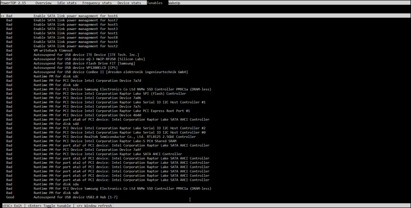411x208 pixels.
Task: Select Runtime PM Intel Device 7a7d row
Action: click(74, 81)
